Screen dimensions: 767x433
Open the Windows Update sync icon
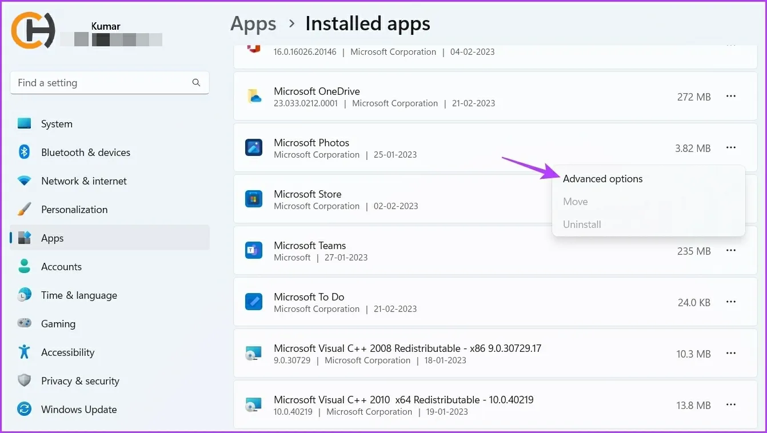point(24,409)
